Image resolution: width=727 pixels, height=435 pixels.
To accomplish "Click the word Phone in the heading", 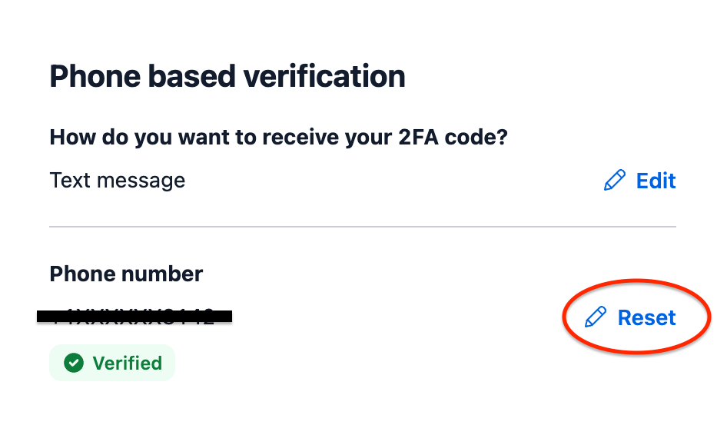I will point(95,76).
